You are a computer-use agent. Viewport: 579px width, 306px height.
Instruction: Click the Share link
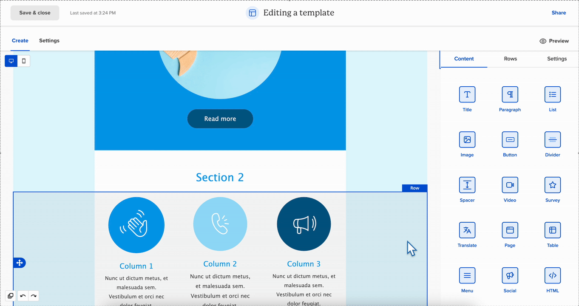[x=559, y=13]
